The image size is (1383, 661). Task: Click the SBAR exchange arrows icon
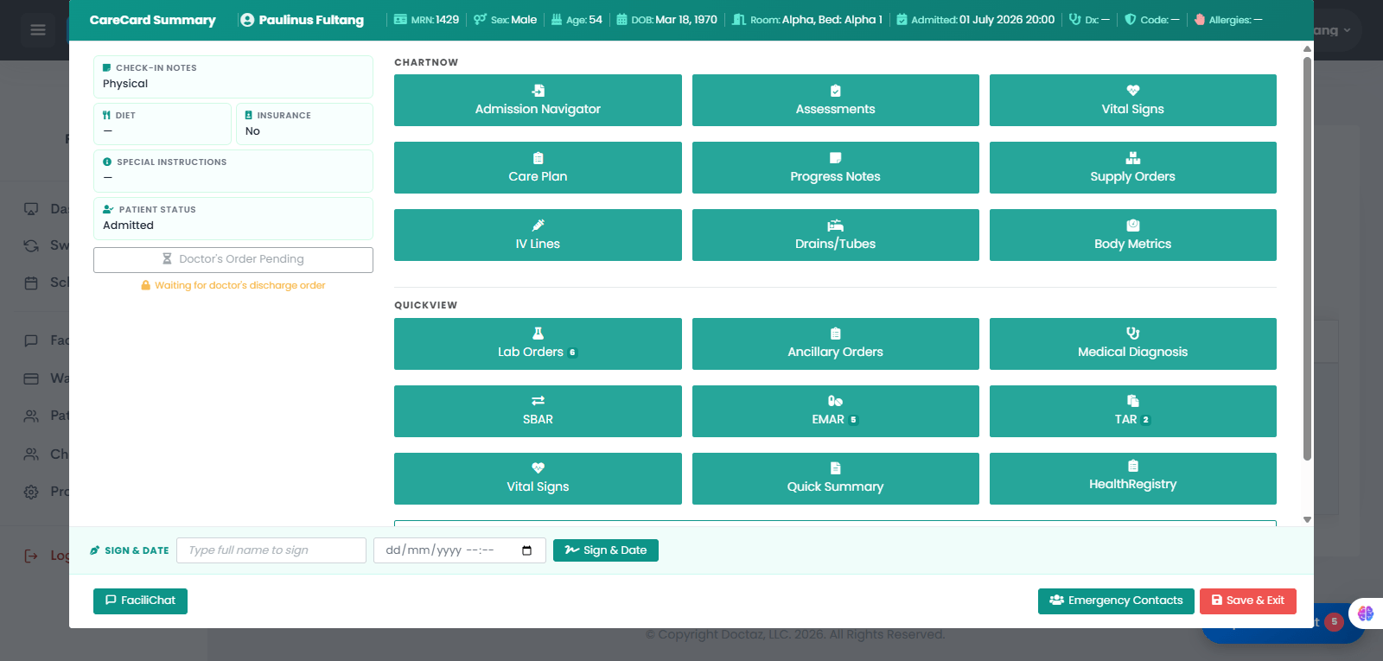click(x=538, y=401)
